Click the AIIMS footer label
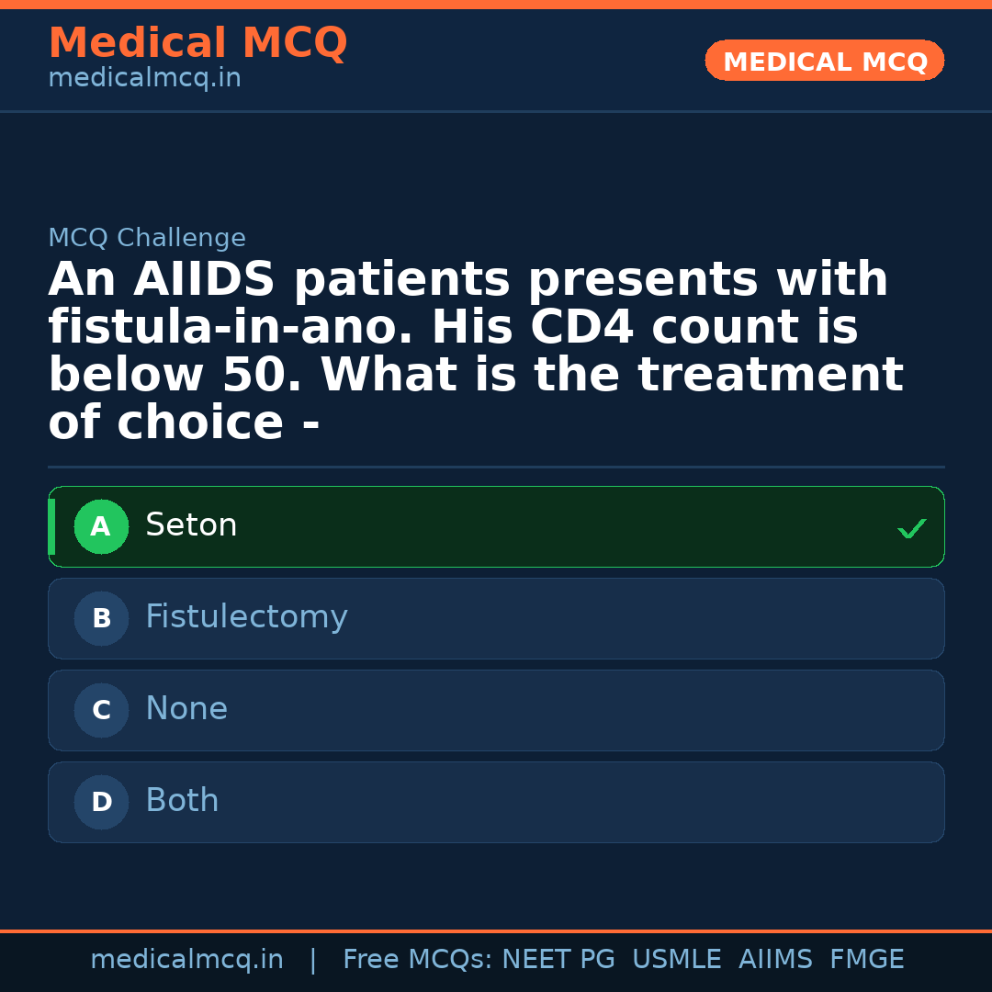Image resolution: width=992 pixels, height=992 pixels. coord(775,960)
